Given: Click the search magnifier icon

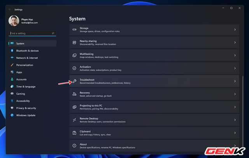Looking at the screenshot, I should click(53, 33).
